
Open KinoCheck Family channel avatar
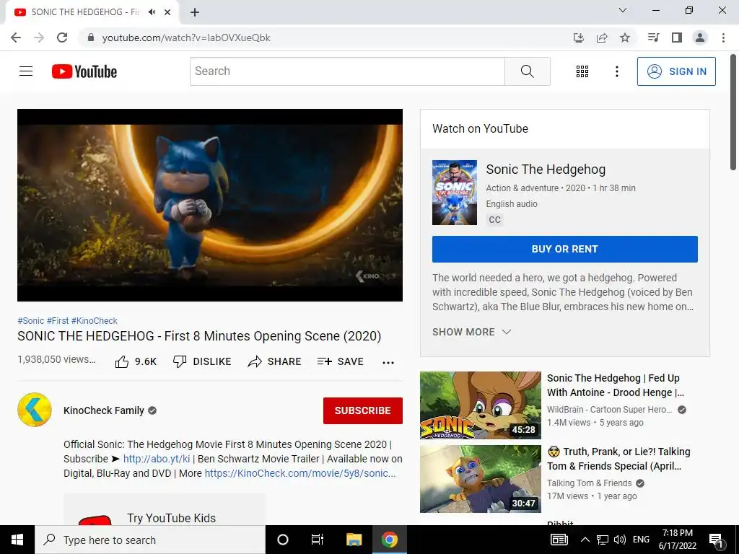click(x=35, y=410)
